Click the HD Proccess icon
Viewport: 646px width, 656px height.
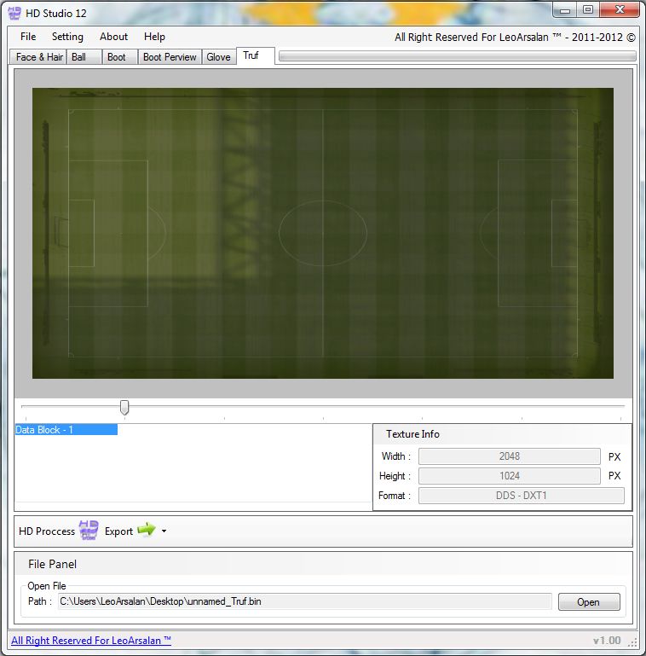(89, 531)
